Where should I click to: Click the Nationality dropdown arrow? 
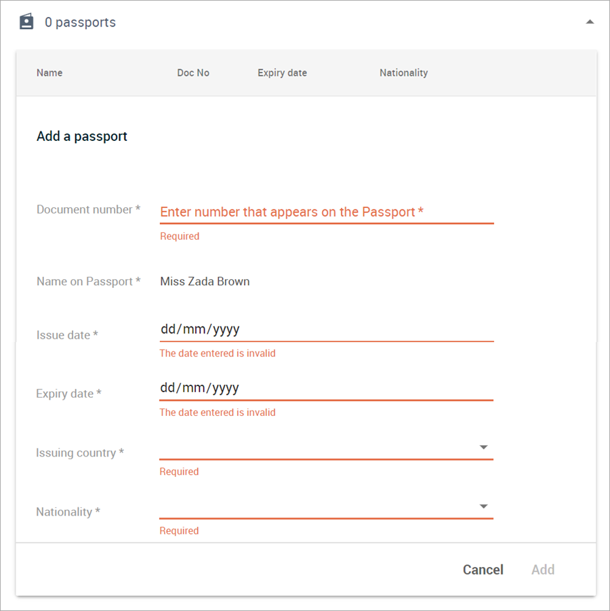483,506
